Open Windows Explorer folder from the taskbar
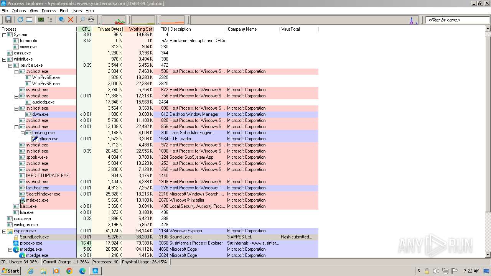This screenshot has height=276, width=491. 43,271
